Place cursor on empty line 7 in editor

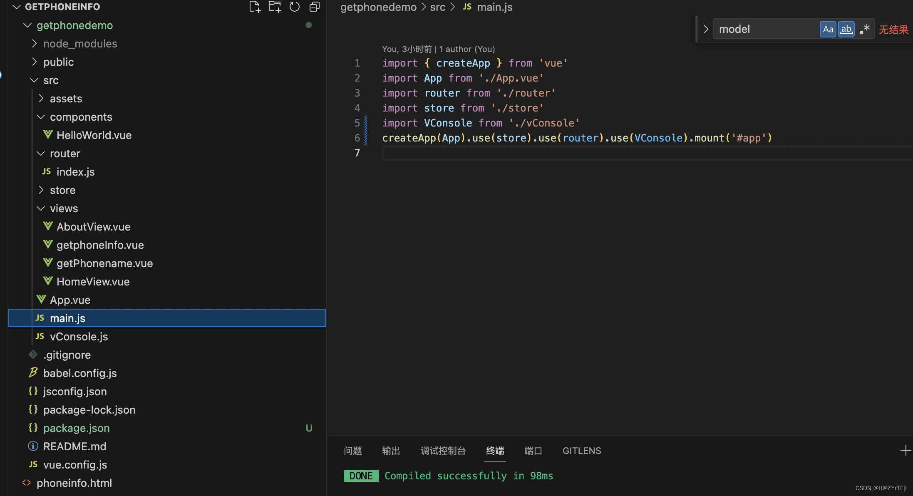pos(647,153)
